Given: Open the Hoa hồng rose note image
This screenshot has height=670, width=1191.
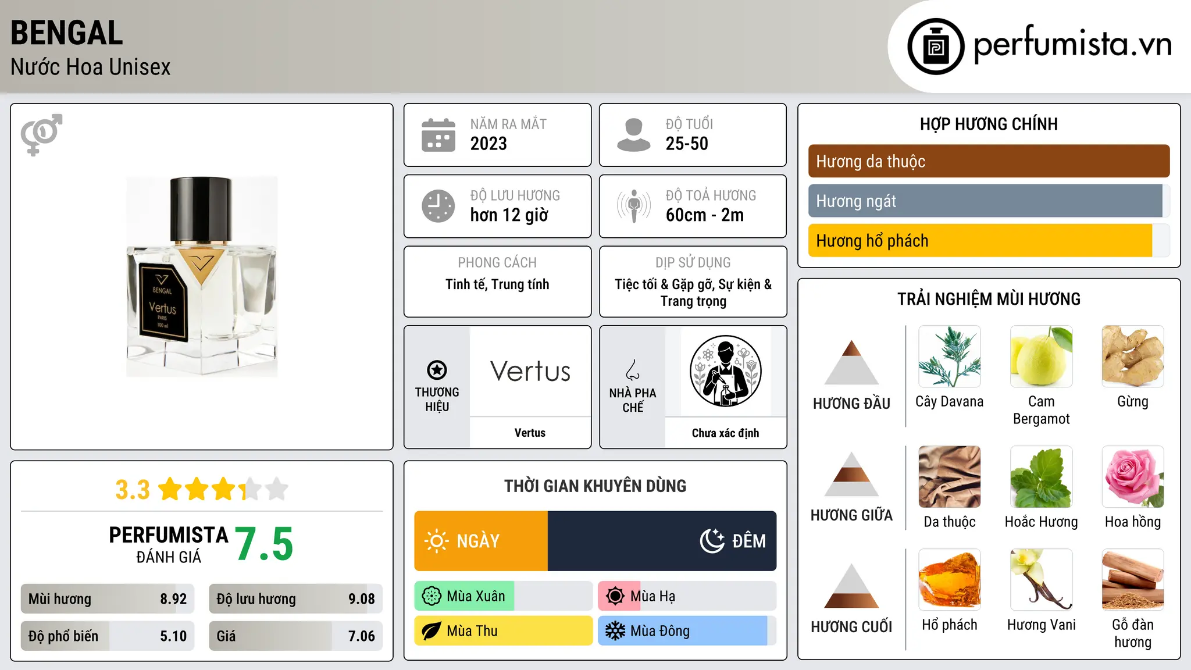Looking at the screenshot, I should tap(1133, 477).
